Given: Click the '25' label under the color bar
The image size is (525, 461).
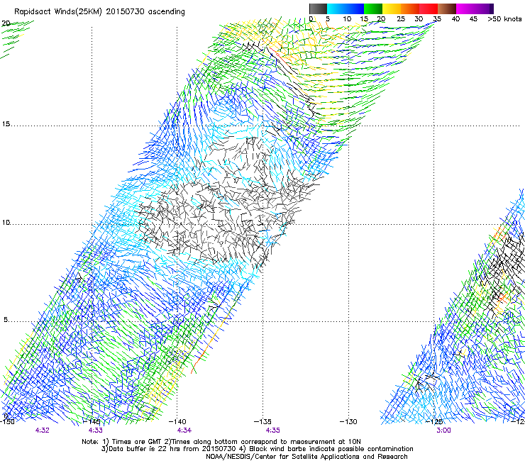Looking at the screenshot, I should 401,19.
